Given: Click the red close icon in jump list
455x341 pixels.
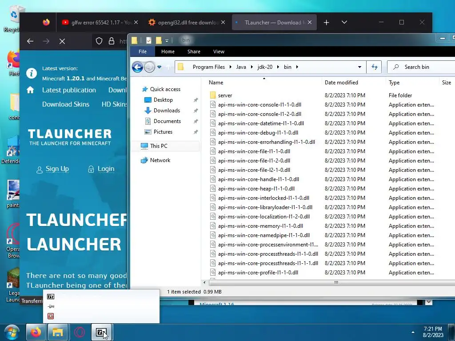Looking at the screenshot, I should 51,316.
